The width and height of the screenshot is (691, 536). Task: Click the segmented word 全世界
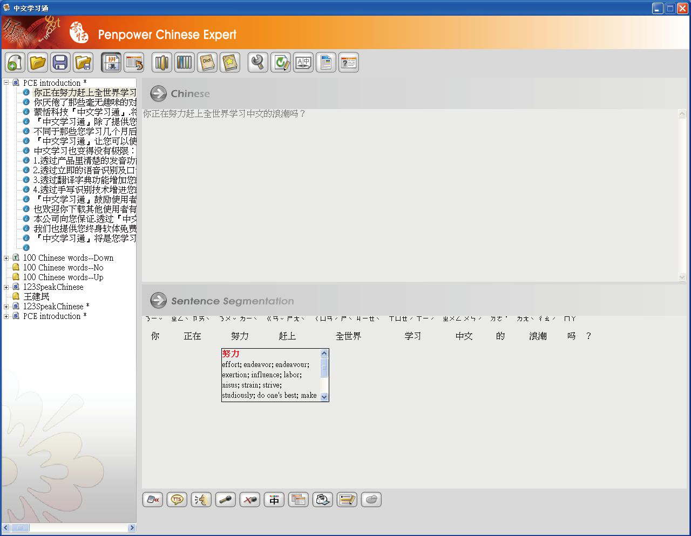tap(348, 336)
